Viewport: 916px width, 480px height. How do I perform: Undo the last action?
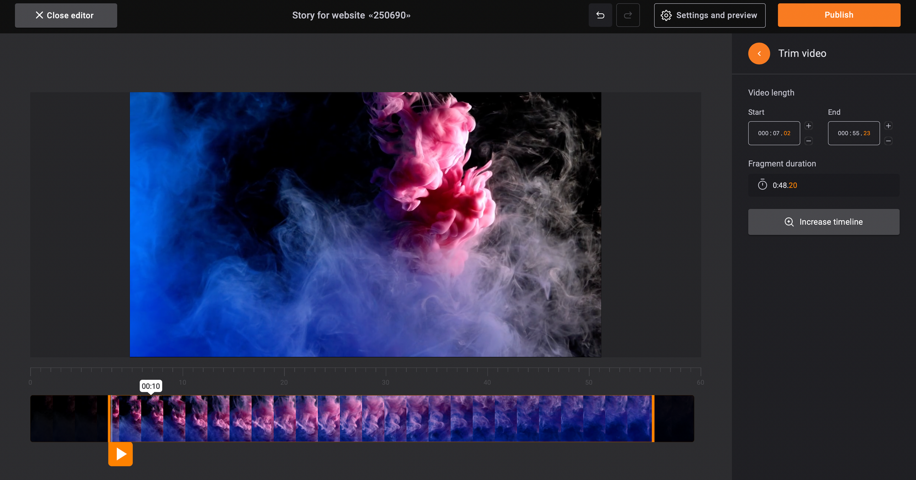click(600, 15)
